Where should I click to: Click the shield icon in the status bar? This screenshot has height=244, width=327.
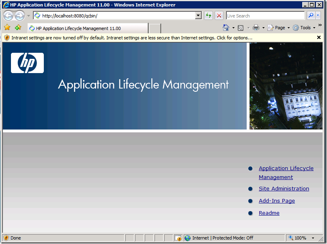click(6, 238)
